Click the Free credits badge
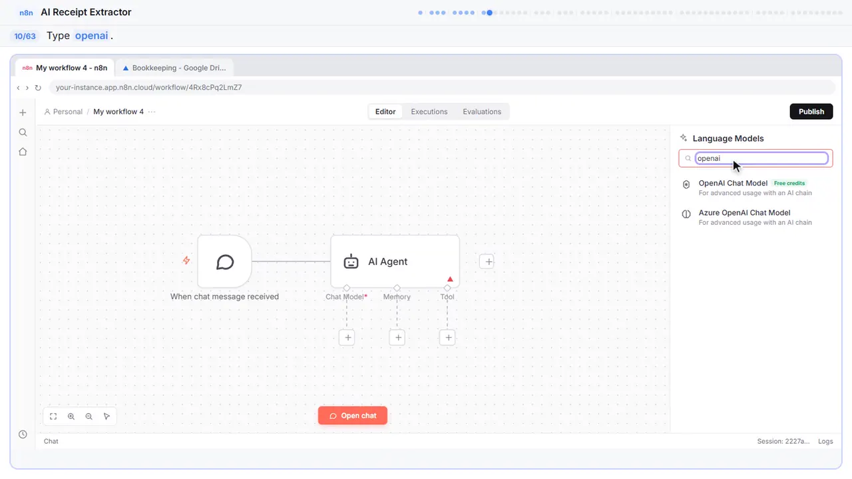Image resolution: width=852 pixels, height=479 pixels. (x=789, y=183)
